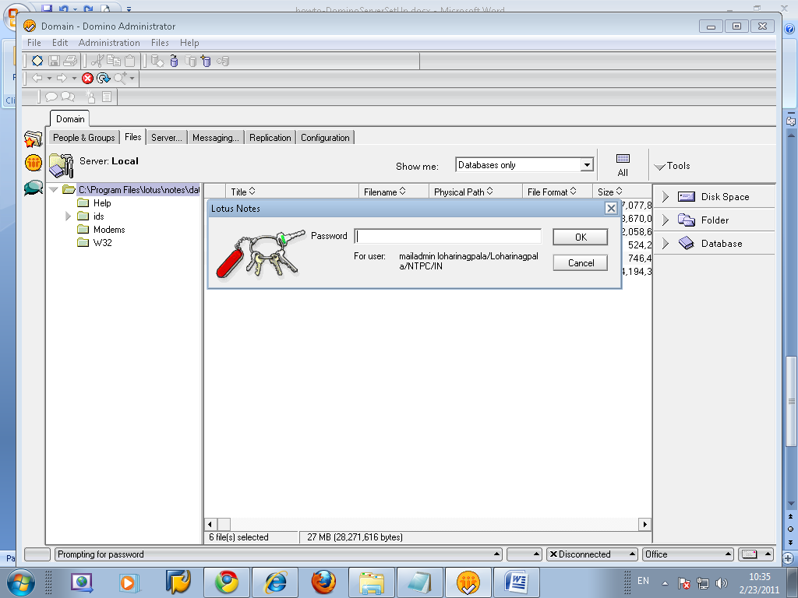Click Cancel in the Lotus Notes dialog
798x598 pixels.
(x=580, y=263)
